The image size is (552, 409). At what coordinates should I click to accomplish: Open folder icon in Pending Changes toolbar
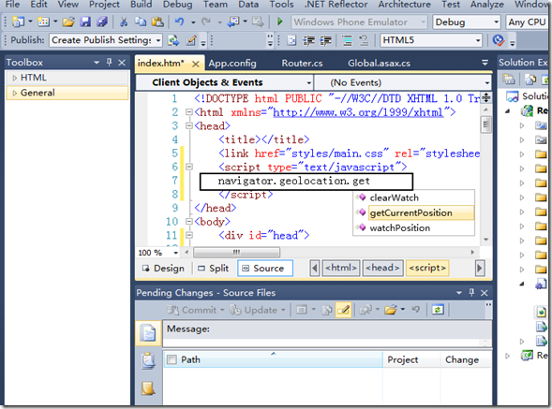pos(391,310)
